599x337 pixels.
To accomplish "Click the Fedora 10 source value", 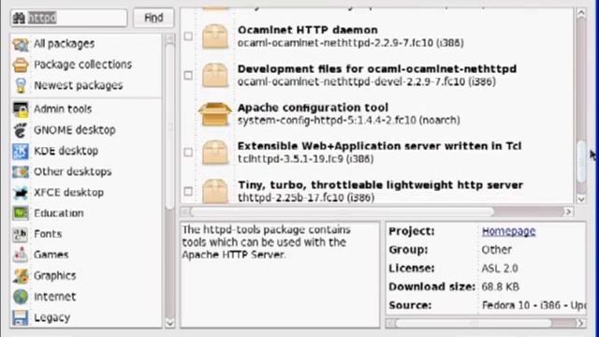I will (533, 306).
